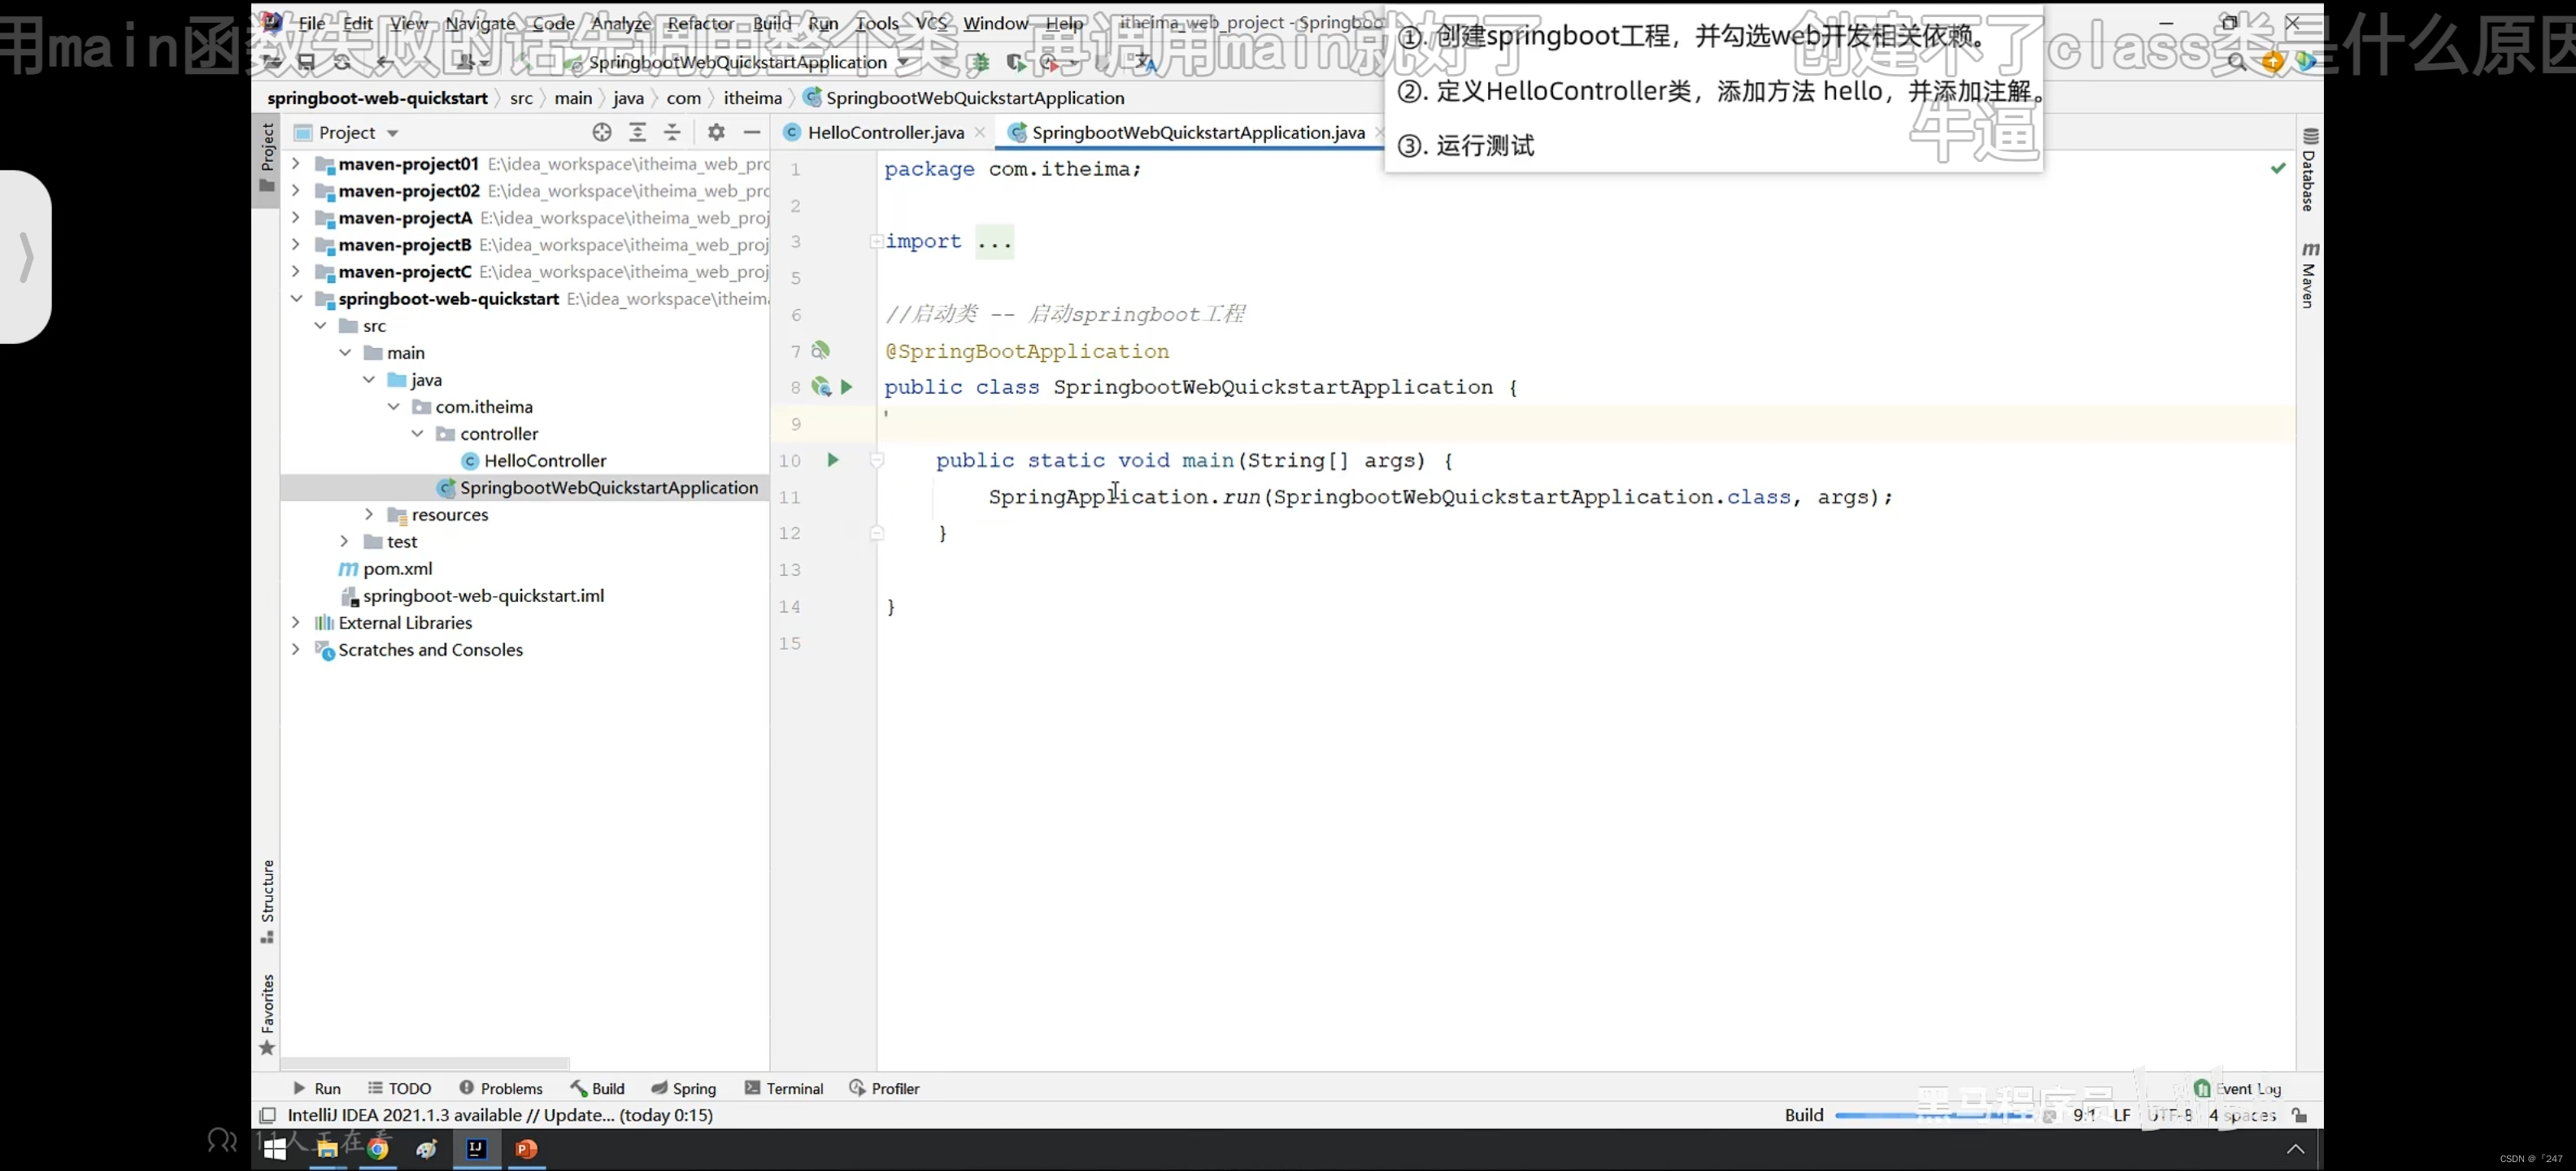Click Expand All icon in Project panel

[637, 132]
